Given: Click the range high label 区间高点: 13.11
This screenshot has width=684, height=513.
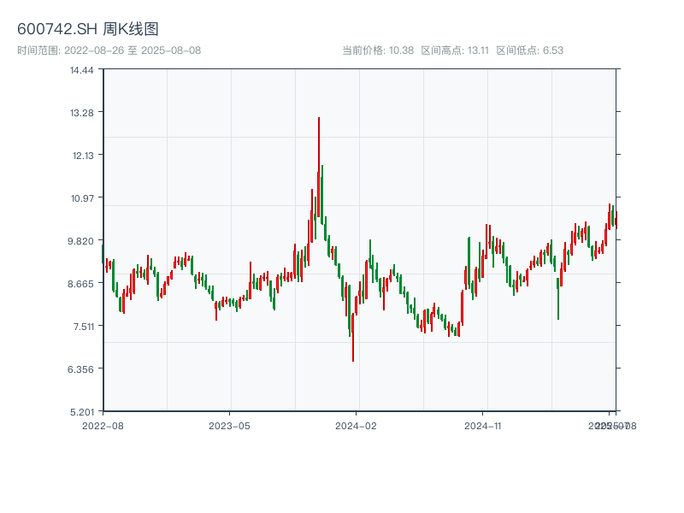Looking at the screenshot, I should [x=455, y=50].
